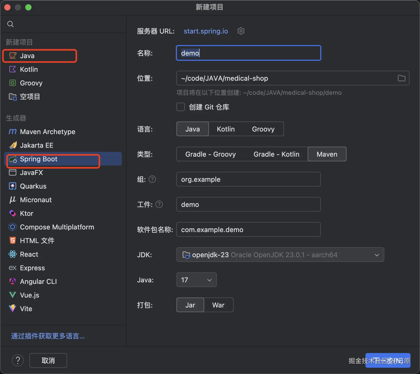Click the 取消 cancel button
Screen dimensions: 420x374
(48, 360)
